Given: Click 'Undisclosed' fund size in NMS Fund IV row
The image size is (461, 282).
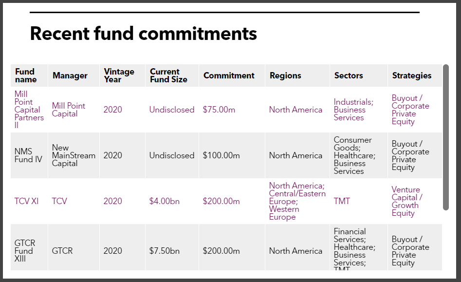Looking at the screenshot, I should (x=172, y=155).
